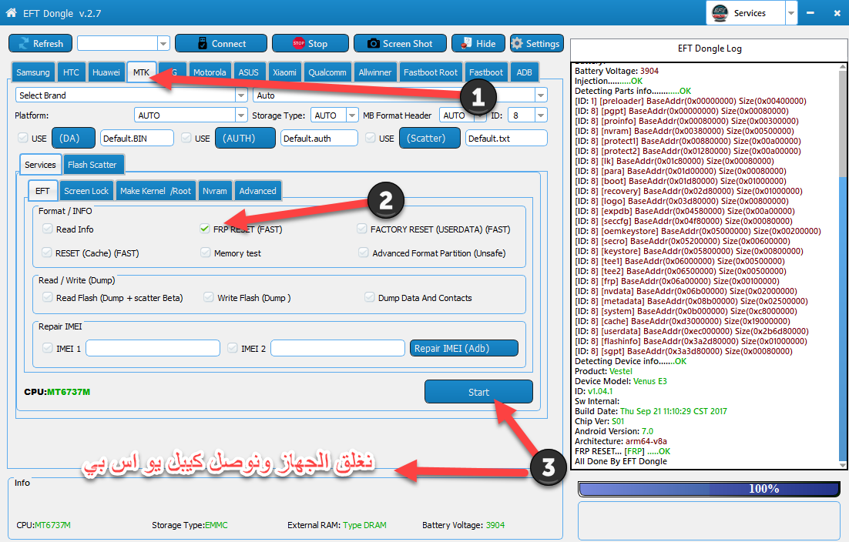Switch to the Qualcomm tab
This screenshot has width=849, height=542.
click(327, 72)
